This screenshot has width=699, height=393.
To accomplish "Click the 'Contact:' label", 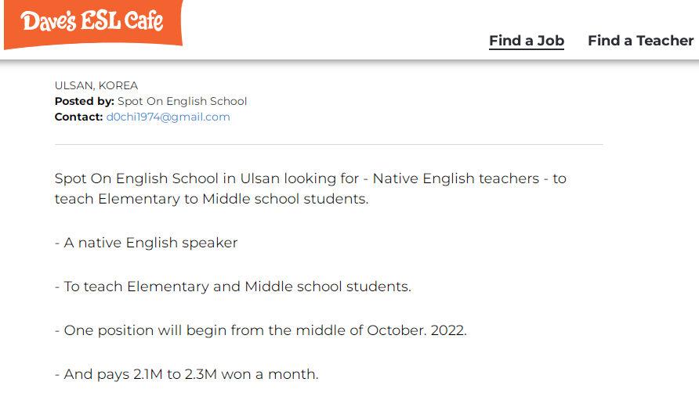I will tap(78, 117).
